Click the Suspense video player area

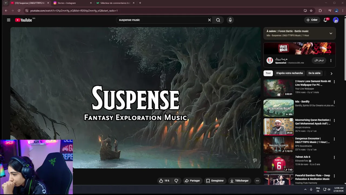coord(135,98)
